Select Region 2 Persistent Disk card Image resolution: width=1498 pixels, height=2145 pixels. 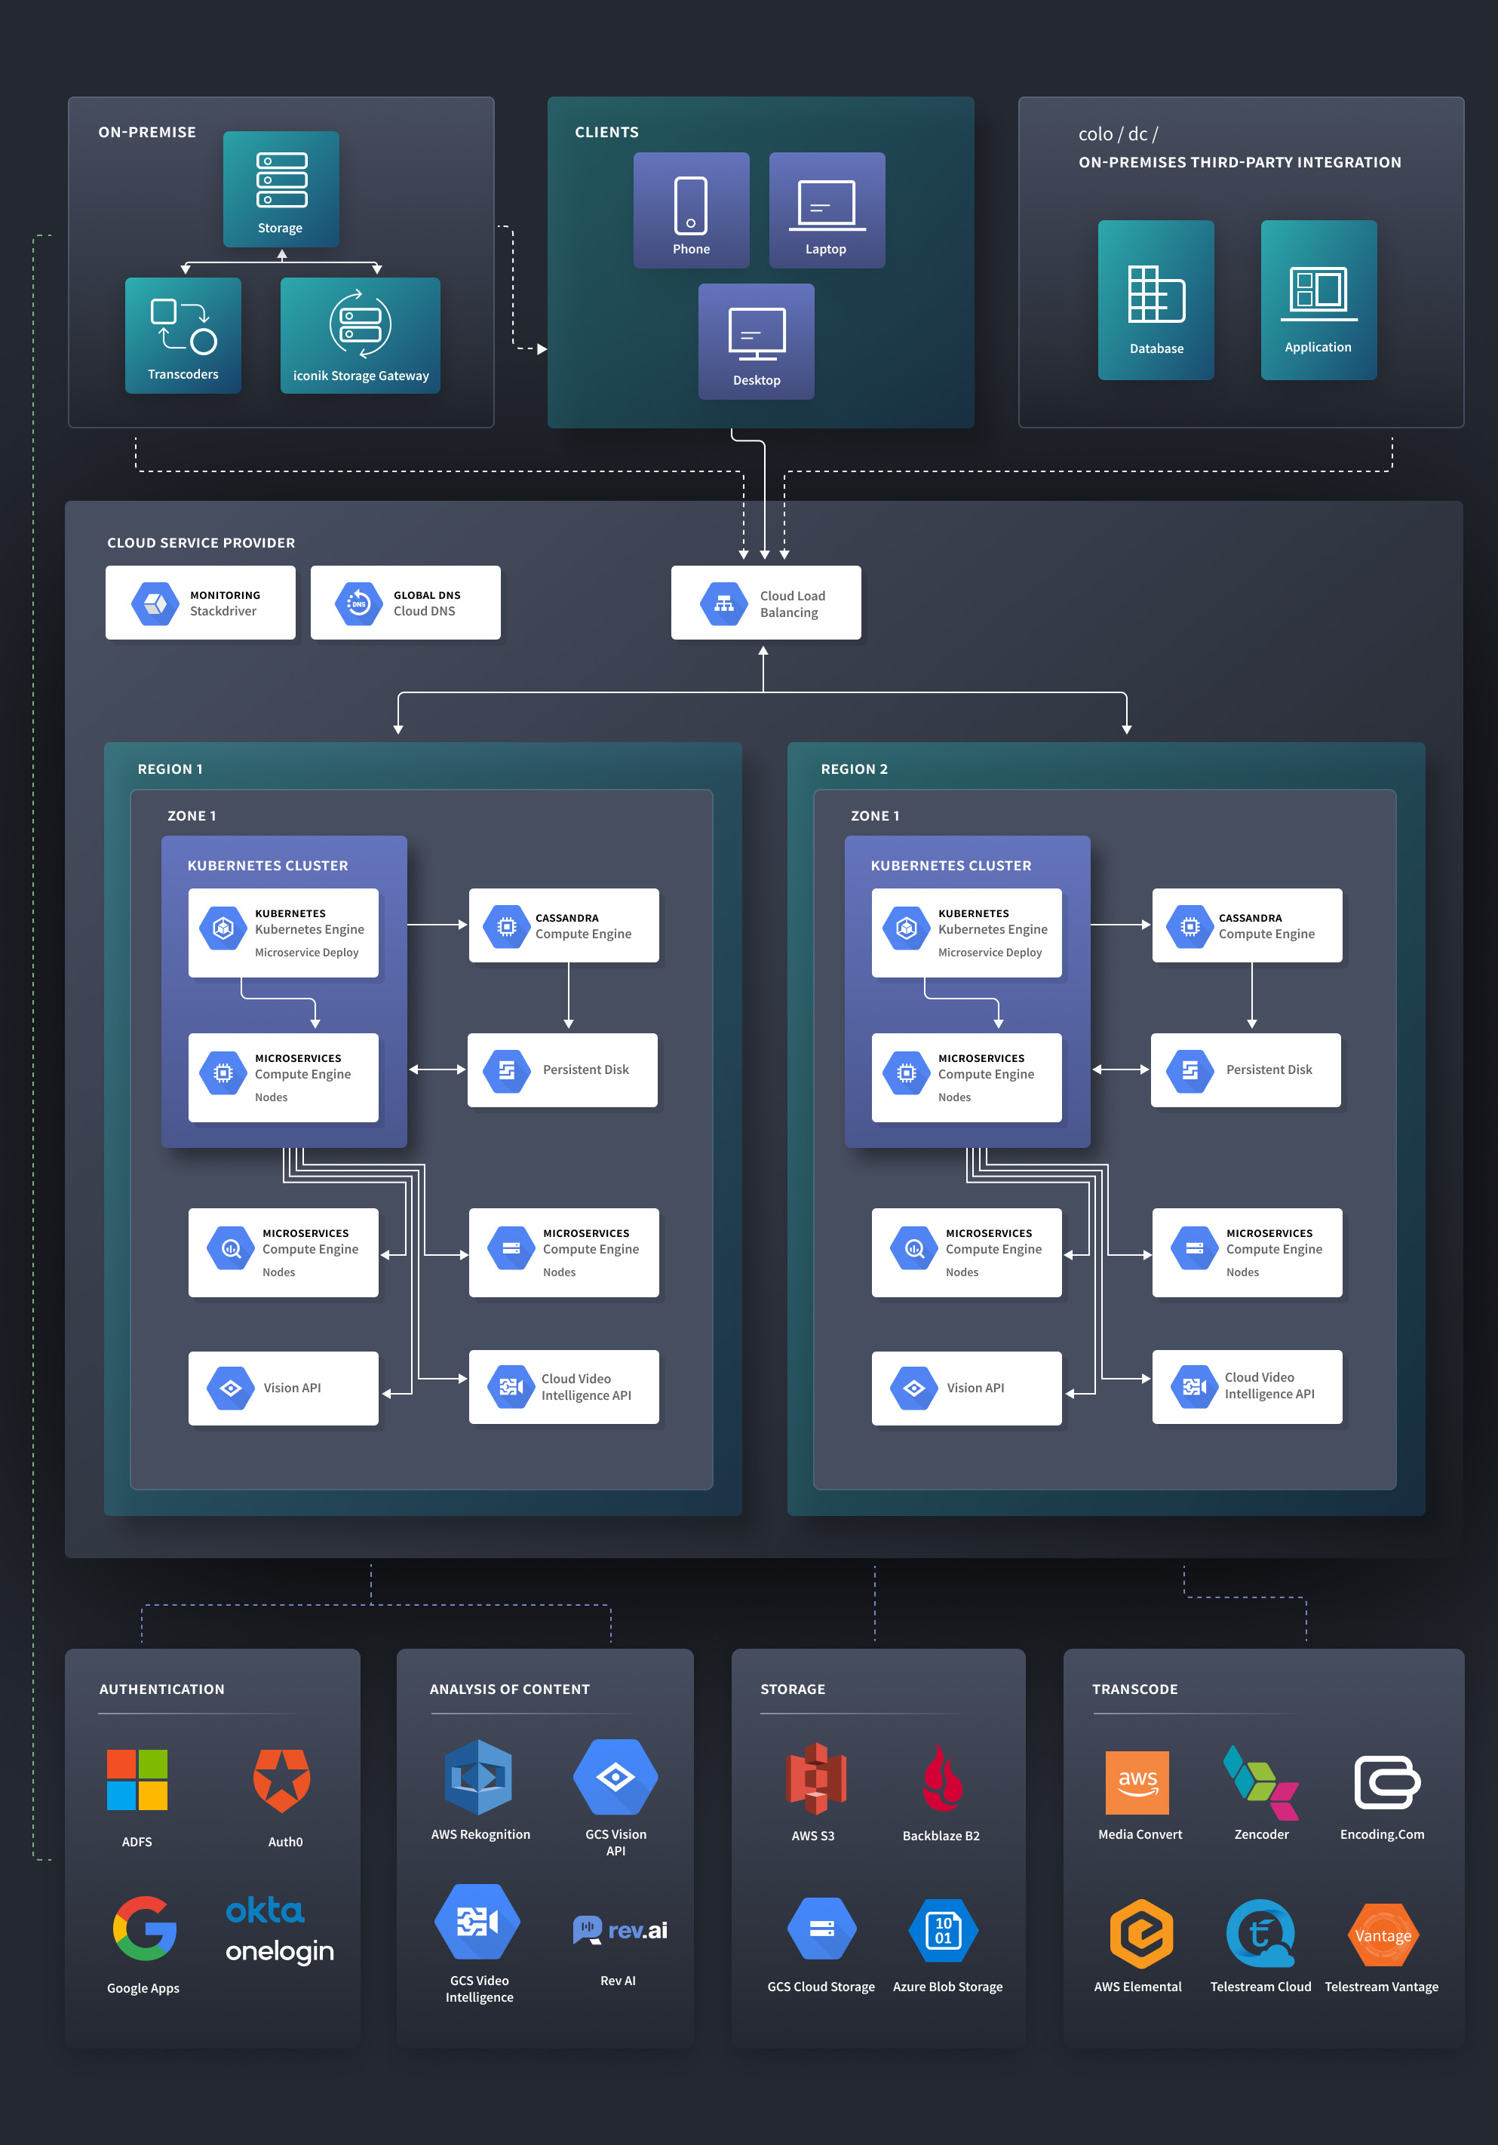1245,1069
